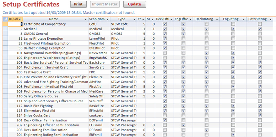Screen dimensions: 276x137
Task: Click the 'GMDSS' type cell
Action: tap(124, 34)
